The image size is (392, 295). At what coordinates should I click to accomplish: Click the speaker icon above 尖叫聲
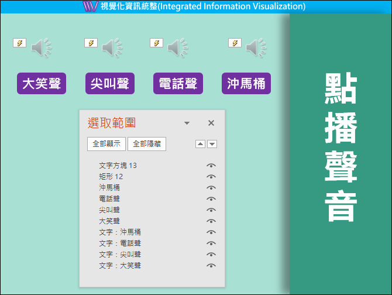[x=112, y=47]
